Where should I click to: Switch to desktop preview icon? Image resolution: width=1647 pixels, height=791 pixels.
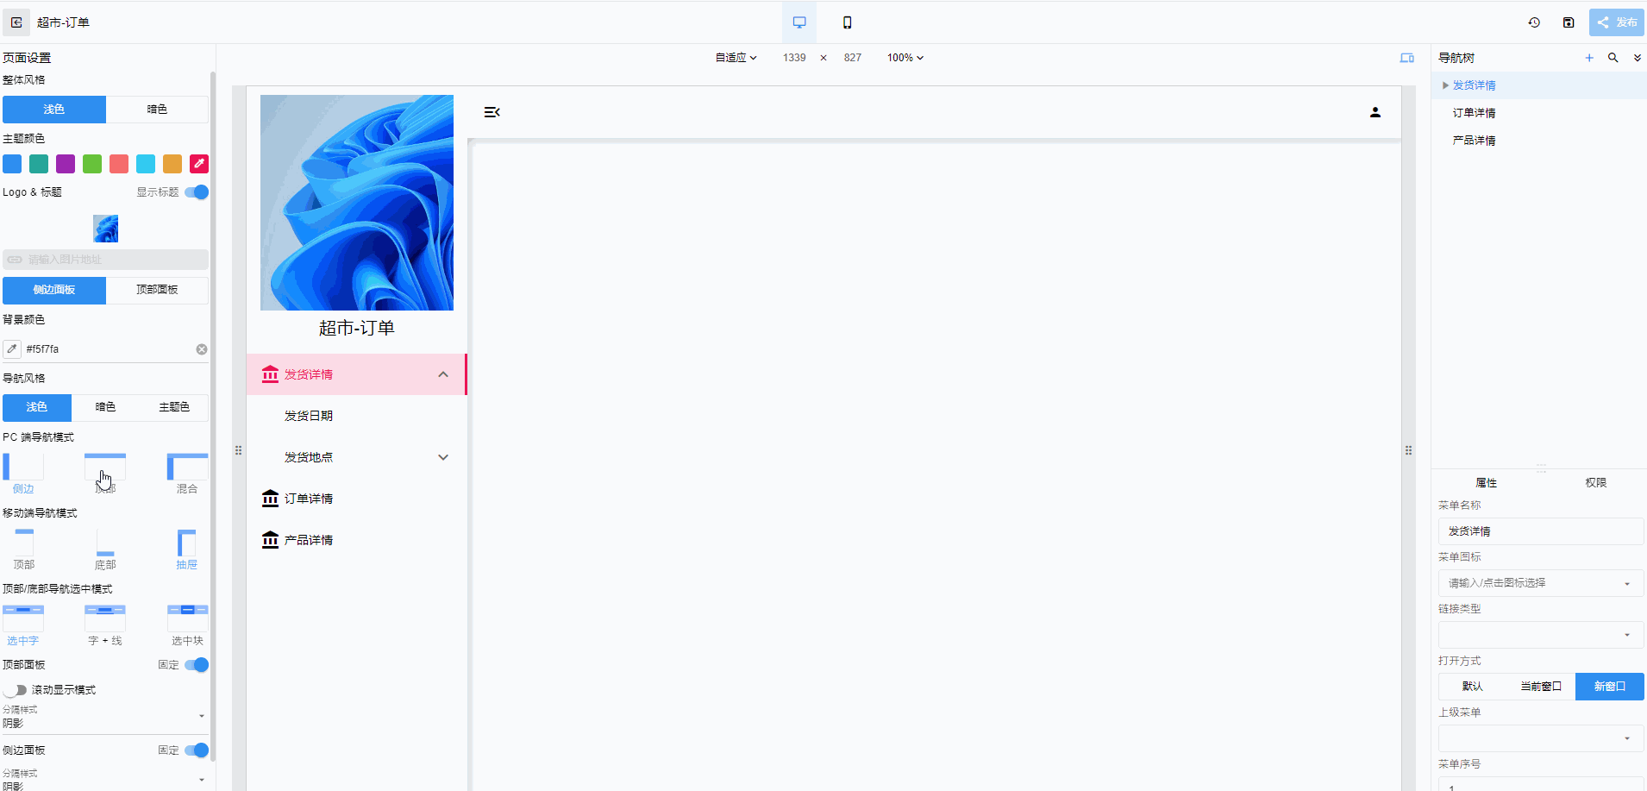(x=799, y=22)
